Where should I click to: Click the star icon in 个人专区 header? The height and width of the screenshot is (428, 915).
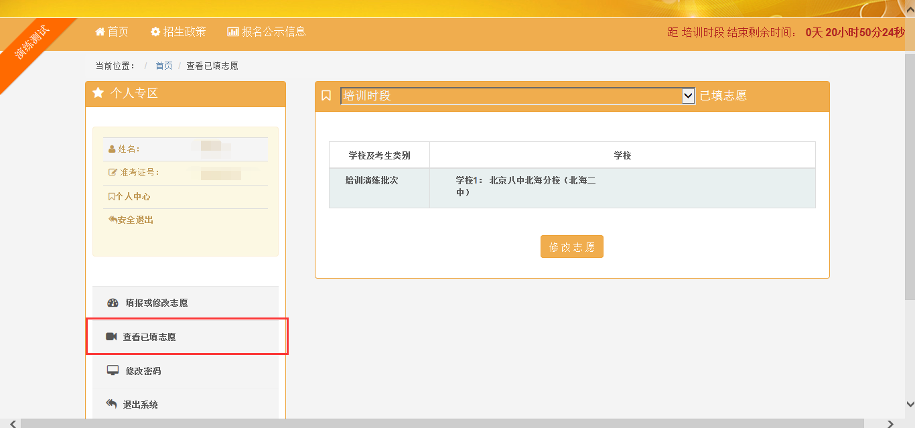tap(98, 93)
